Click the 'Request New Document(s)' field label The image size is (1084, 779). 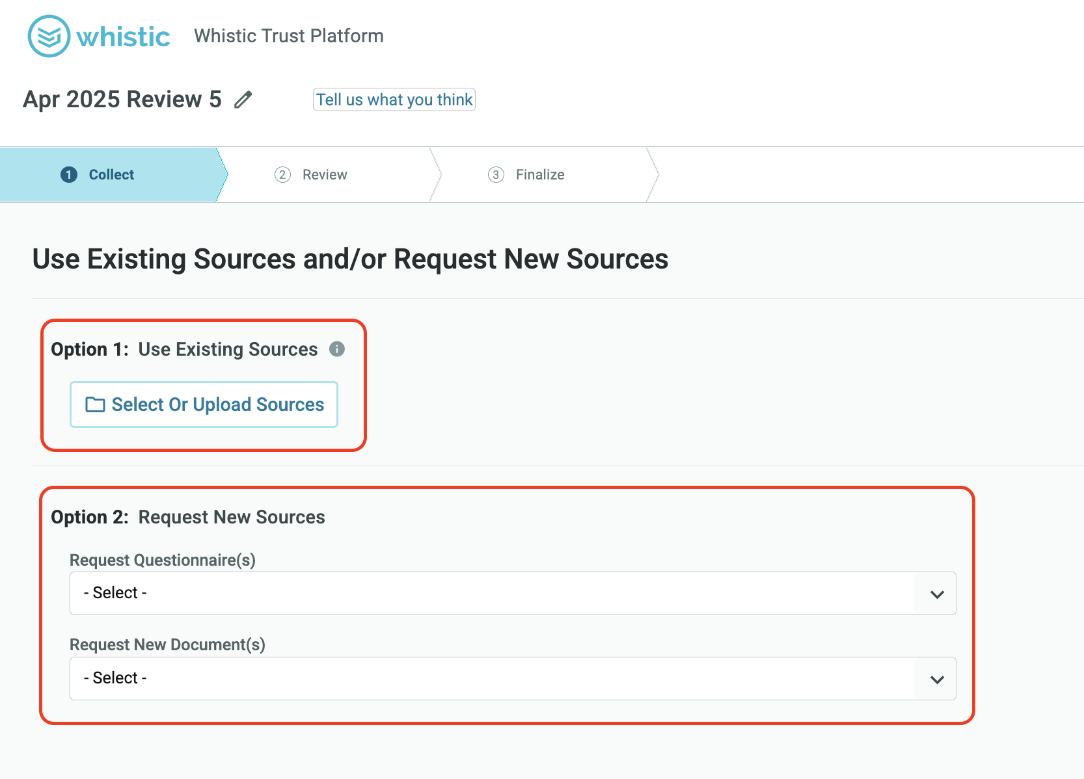click(x=167, y=644)
